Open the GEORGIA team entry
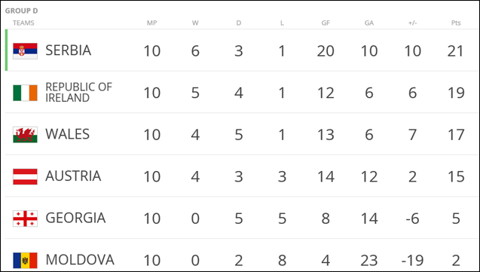Image resolution: width=480 pixels, height=272 pixels. click(75, 219)
